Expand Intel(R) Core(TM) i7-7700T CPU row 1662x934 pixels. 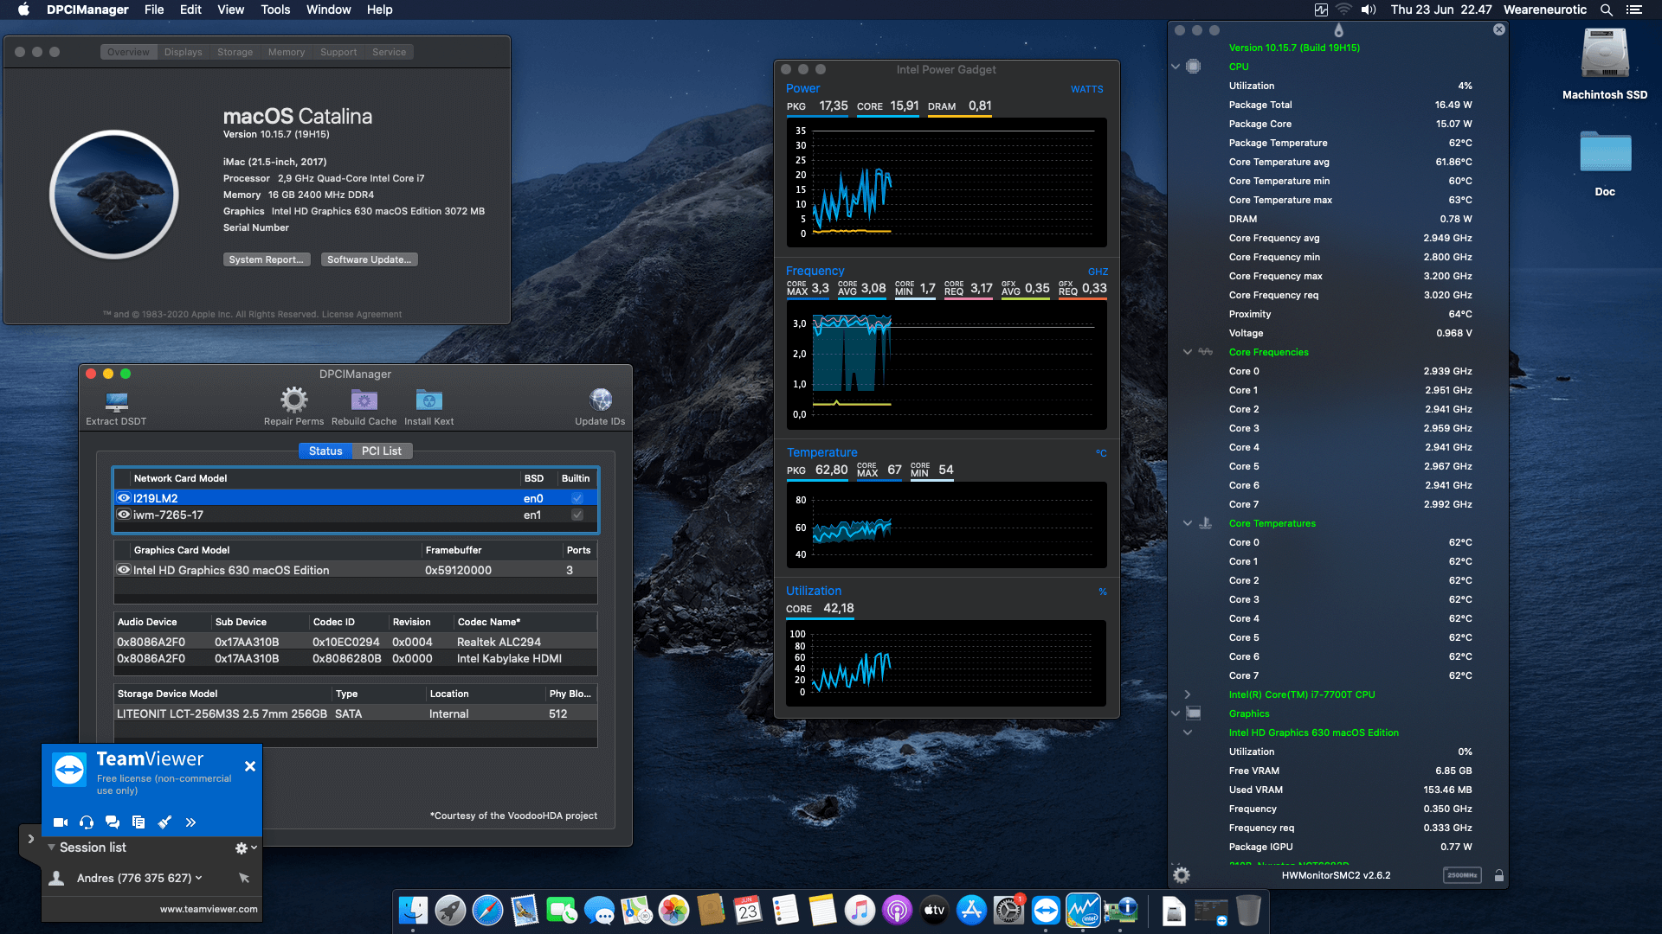click(1188, 694)
